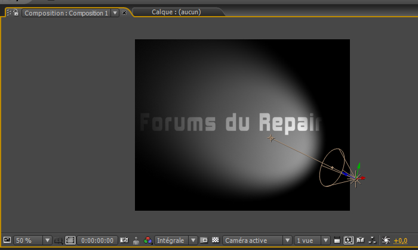Switch to the Calque : (aucun) tab

point(176,12)
